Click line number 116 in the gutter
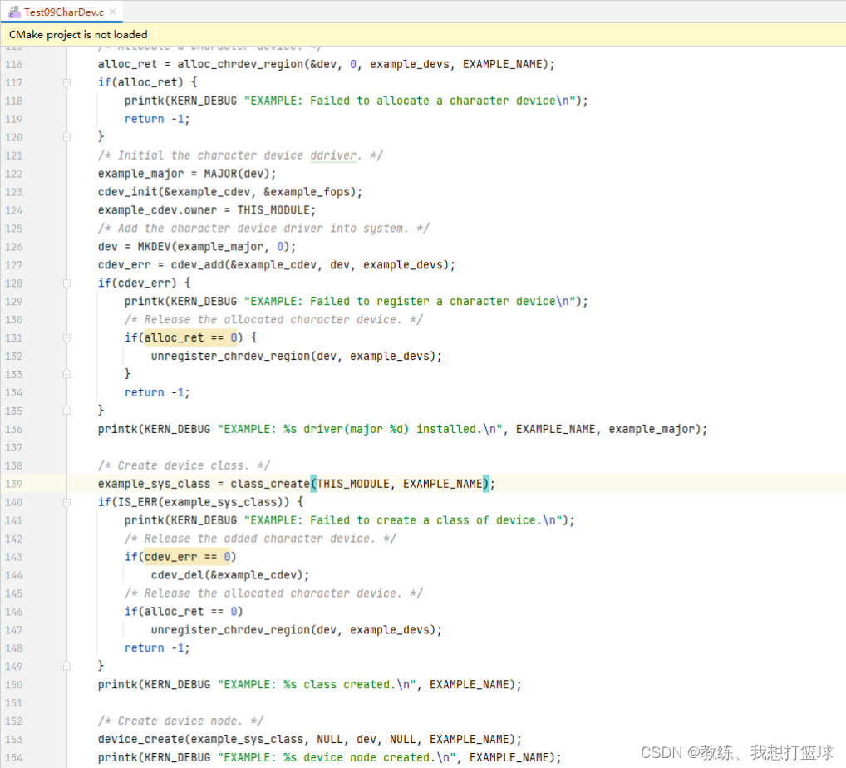The image size is (846, 768). pyautogui.click(x=14, y=64)
